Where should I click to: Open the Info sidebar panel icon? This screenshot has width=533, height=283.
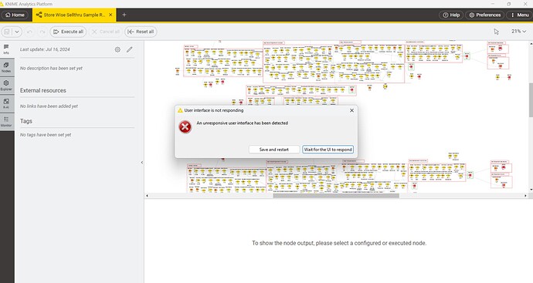pyautogui.click(x=6, y=49)
